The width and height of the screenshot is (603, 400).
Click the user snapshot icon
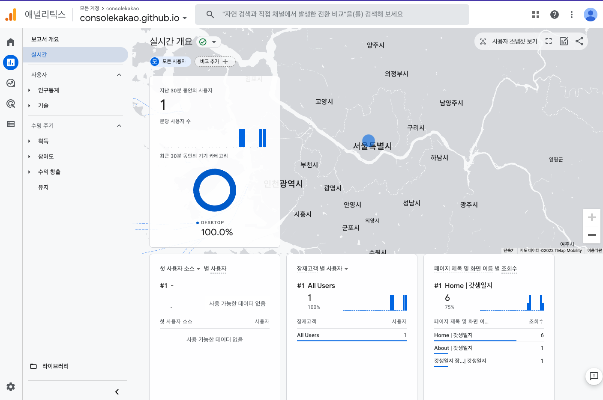[483, 41]
